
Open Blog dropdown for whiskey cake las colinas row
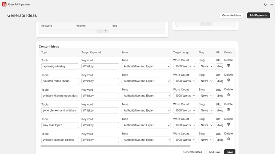[206, 140]
